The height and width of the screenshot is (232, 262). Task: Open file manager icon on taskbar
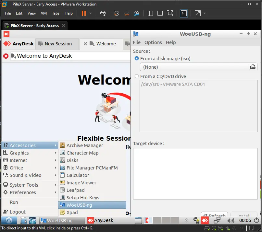24,220
